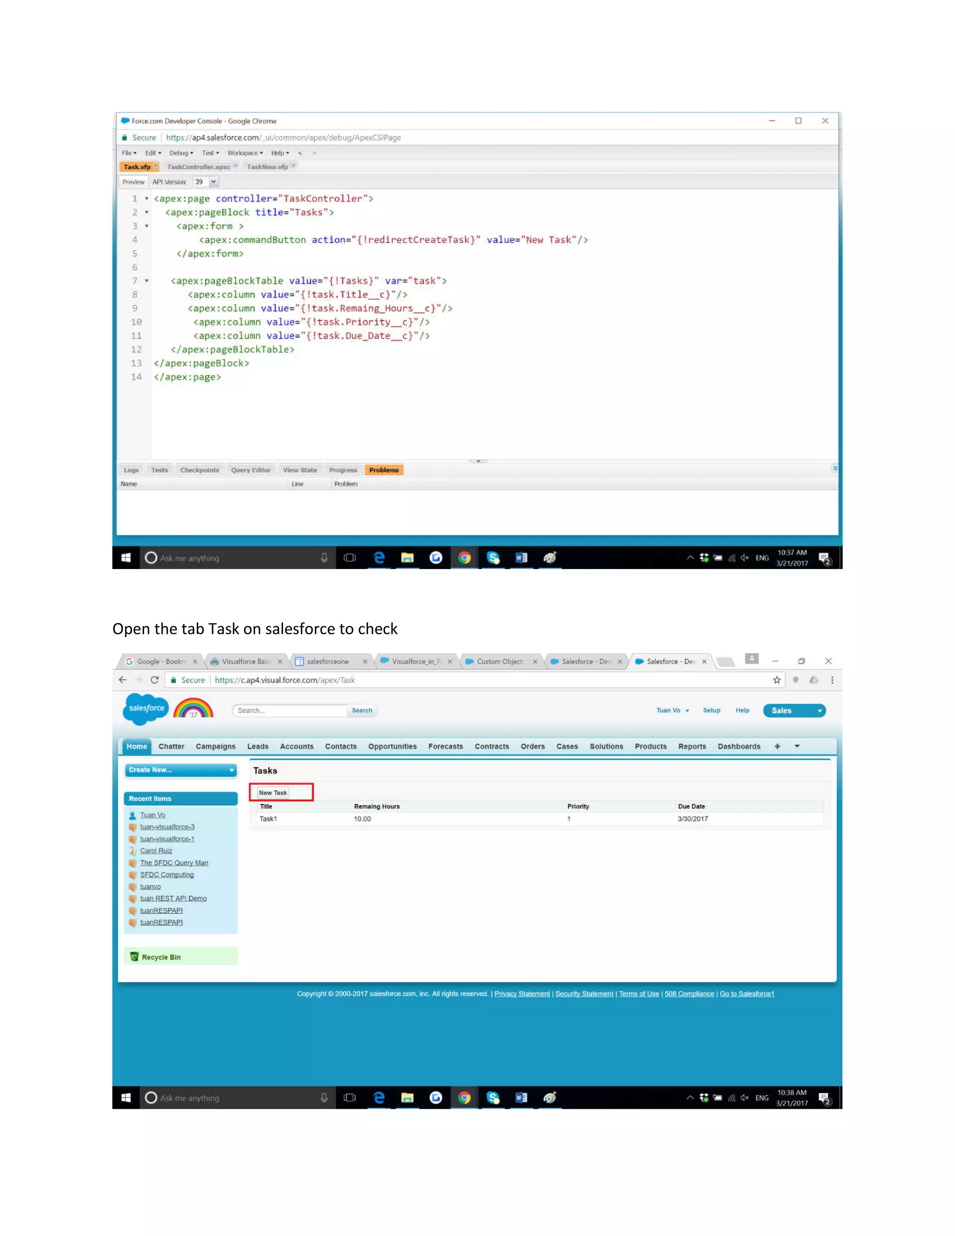Screen dimensions: 955x1236
Task: Open Paint in the lower taskbar
Action: (x=550, y=1098)
